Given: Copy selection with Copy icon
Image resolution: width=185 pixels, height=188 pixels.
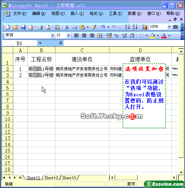Looking at the screenshot, I should 74,27.
